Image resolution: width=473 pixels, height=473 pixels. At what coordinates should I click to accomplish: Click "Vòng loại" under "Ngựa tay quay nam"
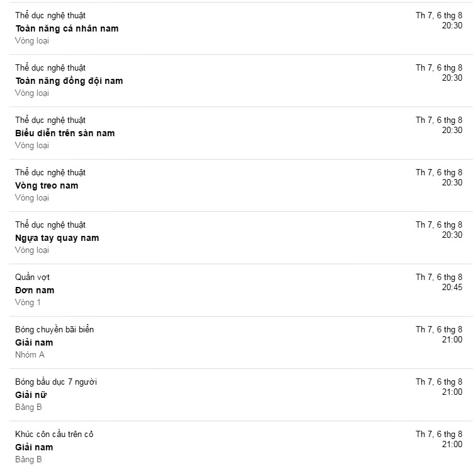31,250
